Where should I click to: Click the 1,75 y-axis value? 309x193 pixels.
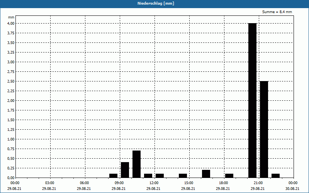pos(11,110)
